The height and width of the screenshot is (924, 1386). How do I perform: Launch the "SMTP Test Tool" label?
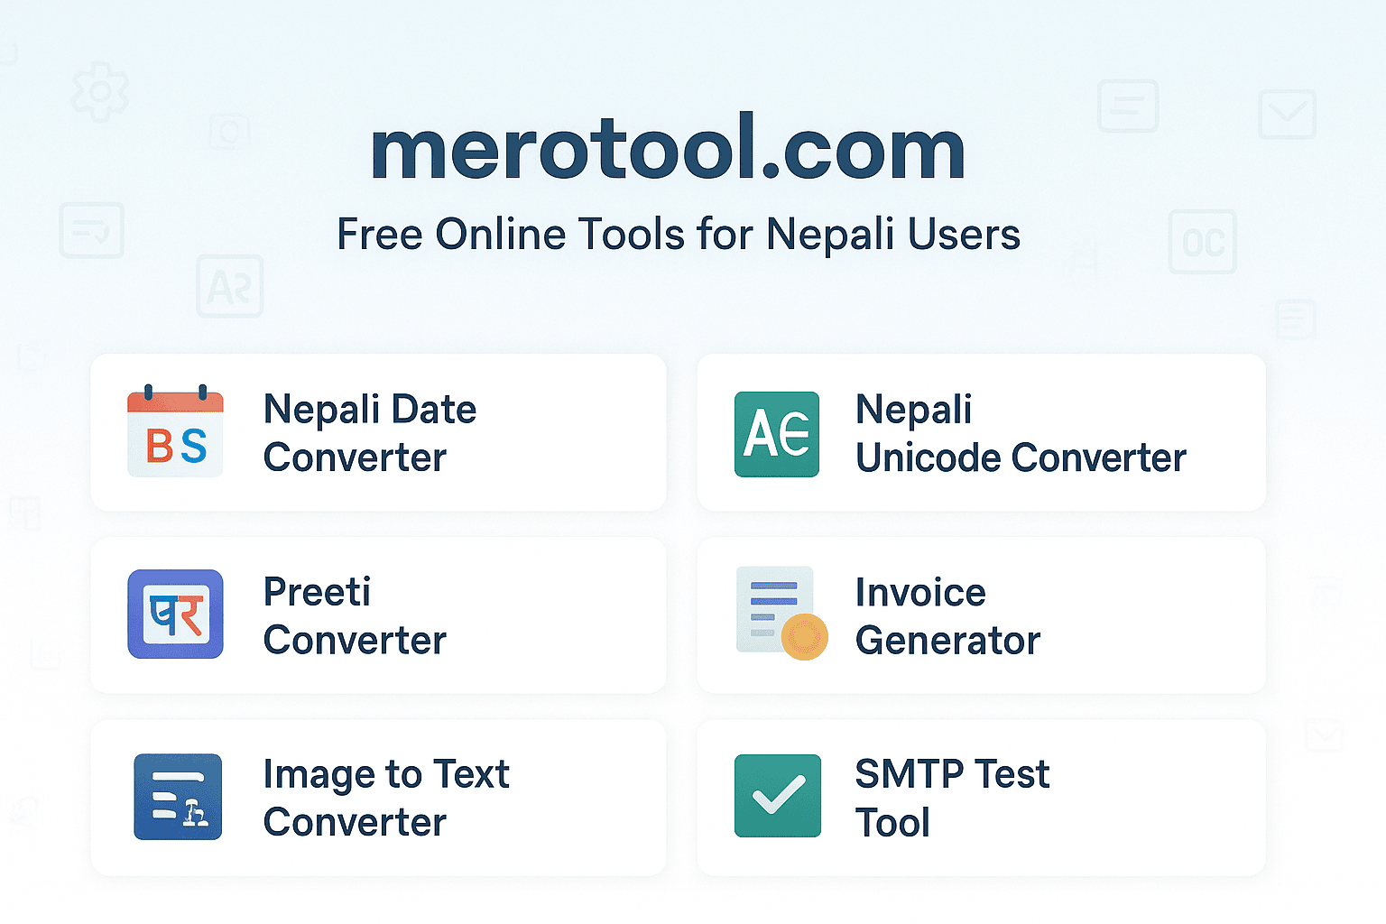click(x=952, y=798)
